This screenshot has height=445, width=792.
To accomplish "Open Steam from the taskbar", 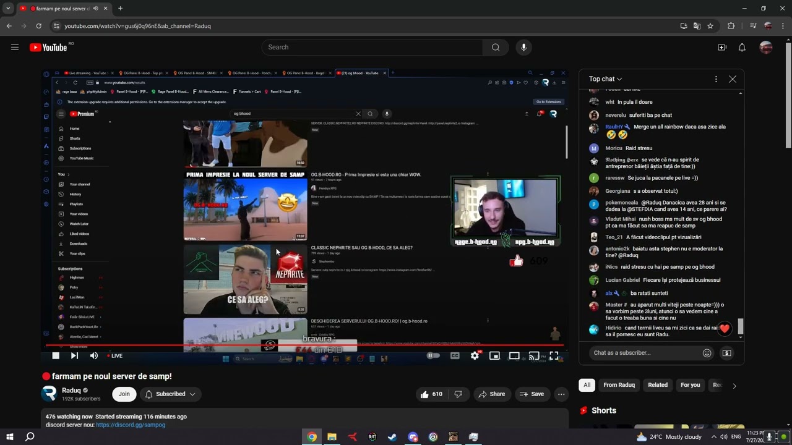I will tap(392, 437).
